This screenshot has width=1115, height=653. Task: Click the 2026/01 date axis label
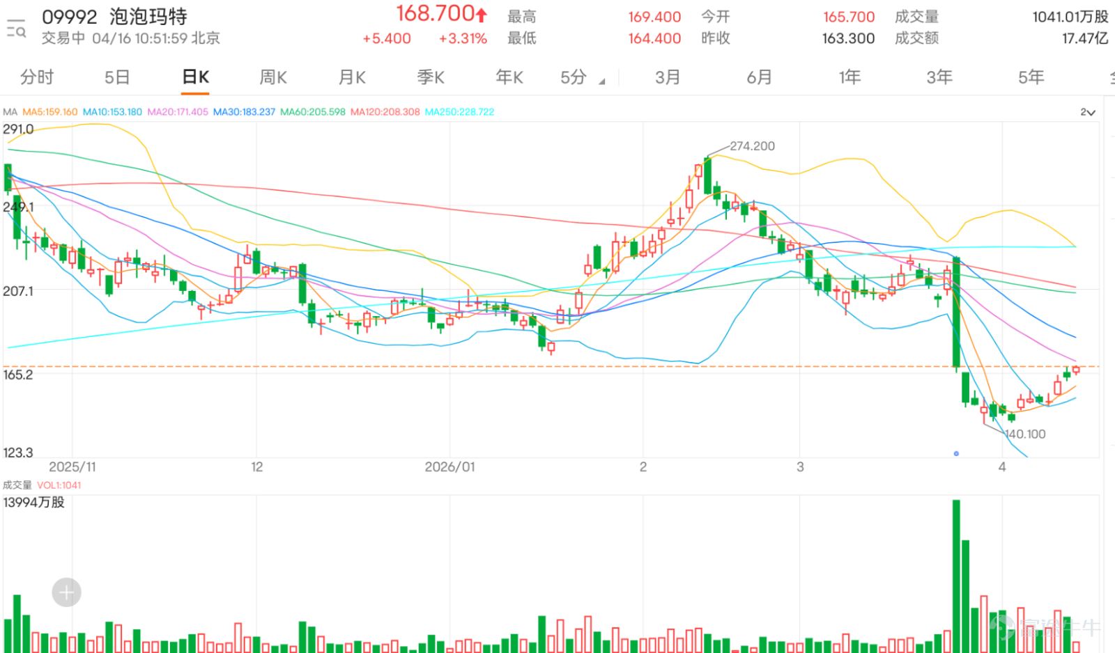tap(450, 467)
